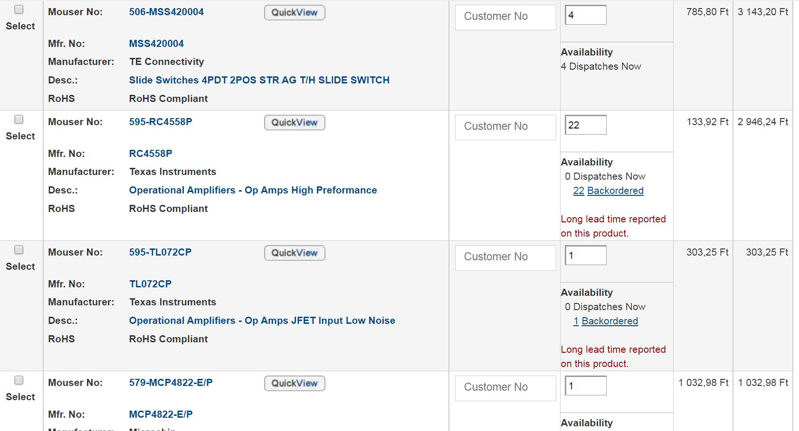Click QuickView next to 595-TL072CP
Viewport: 799px width, 431px height.
coord(295,253)
